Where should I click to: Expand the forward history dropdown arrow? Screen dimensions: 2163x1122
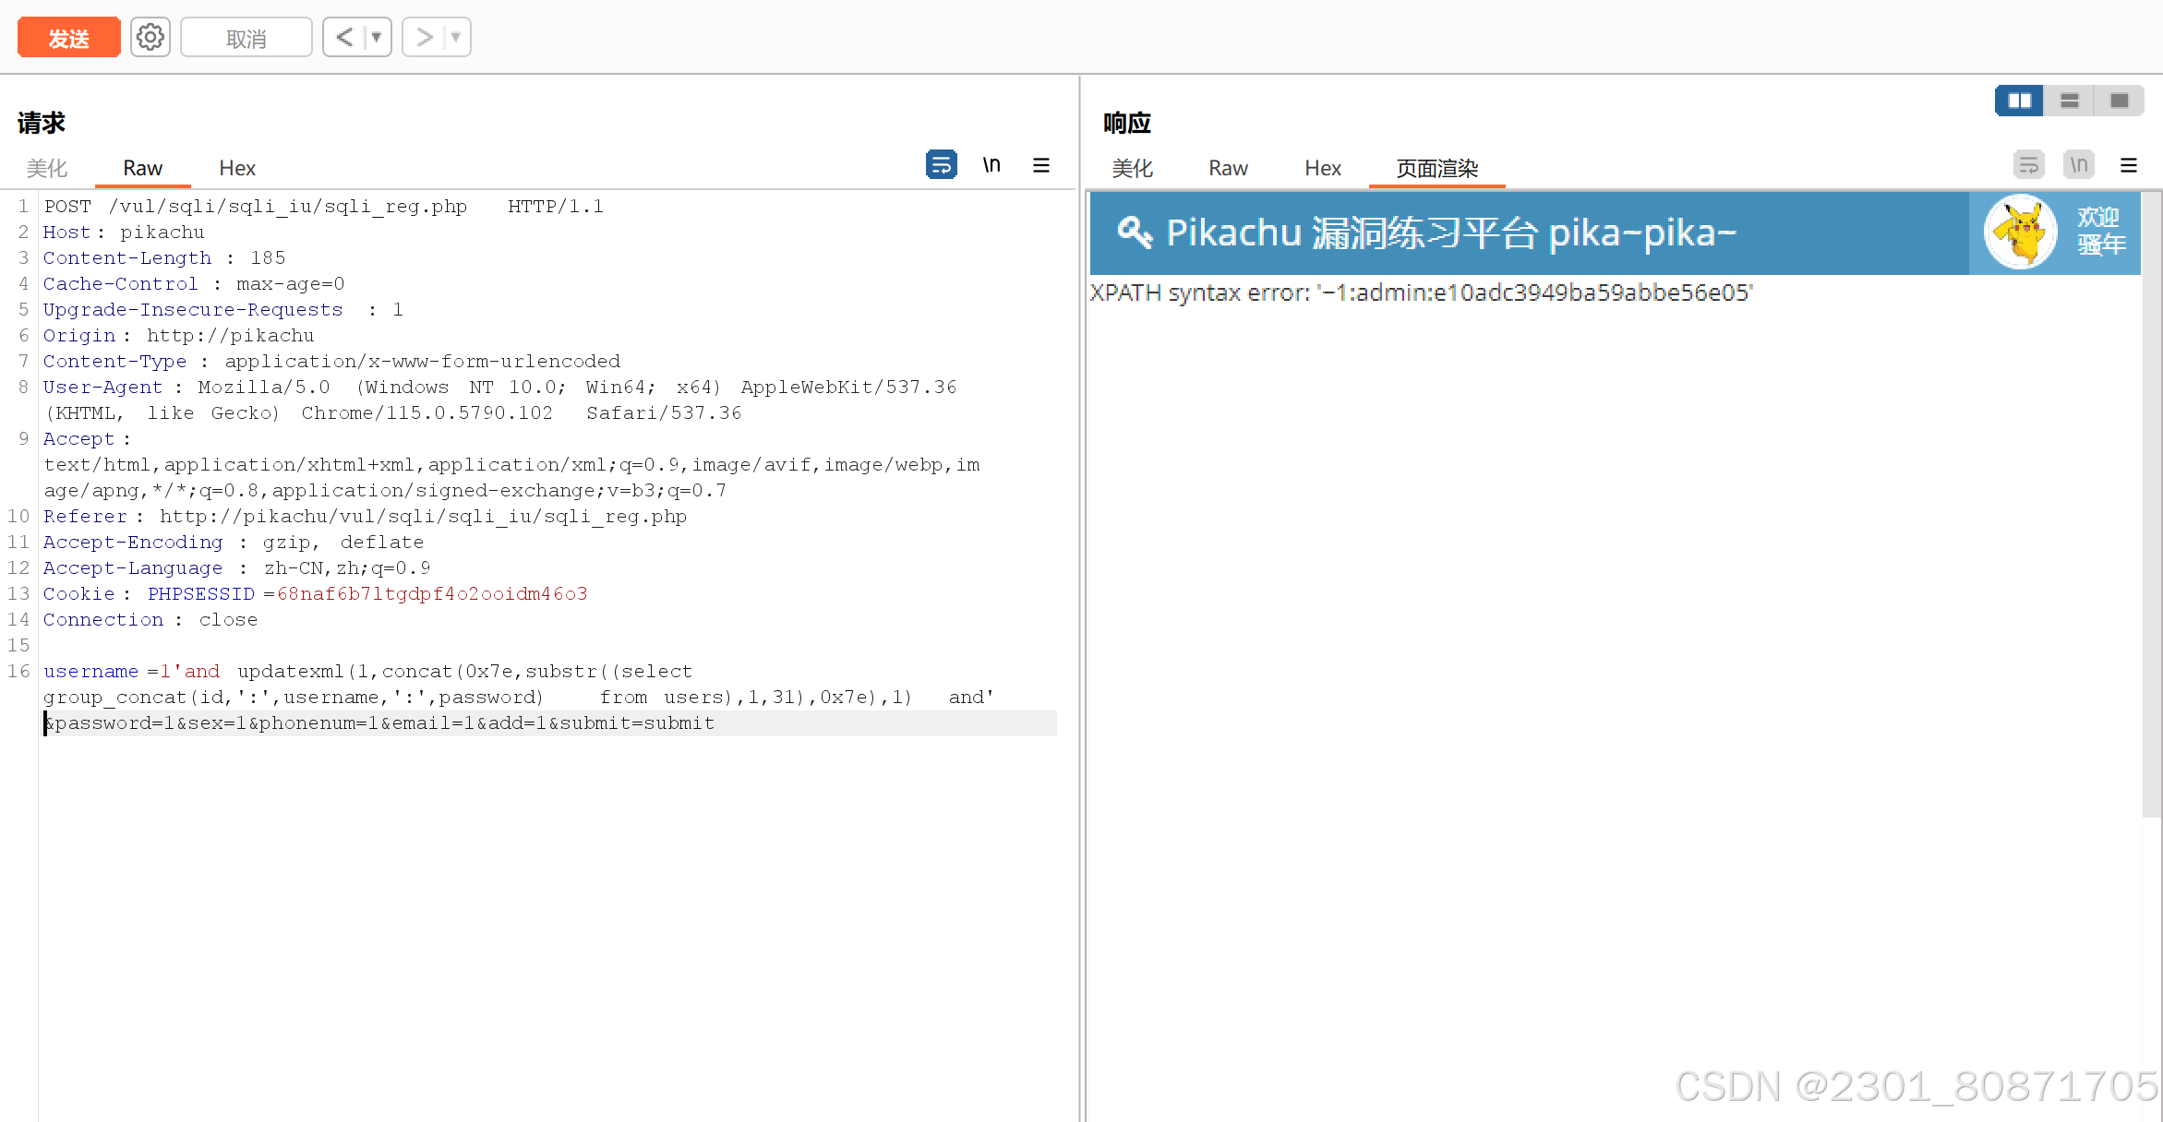pyautogui.click(x=455, y=38)
